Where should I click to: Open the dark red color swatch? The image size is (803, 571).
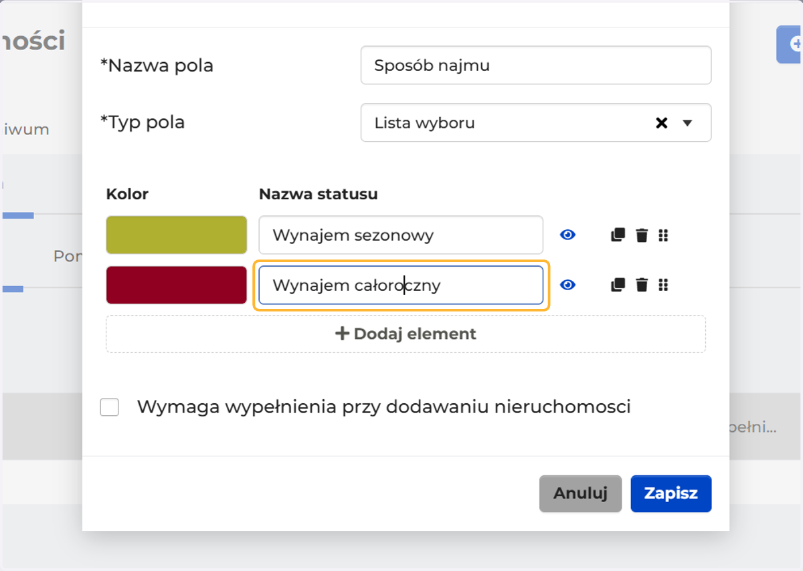tap(177, 285)
